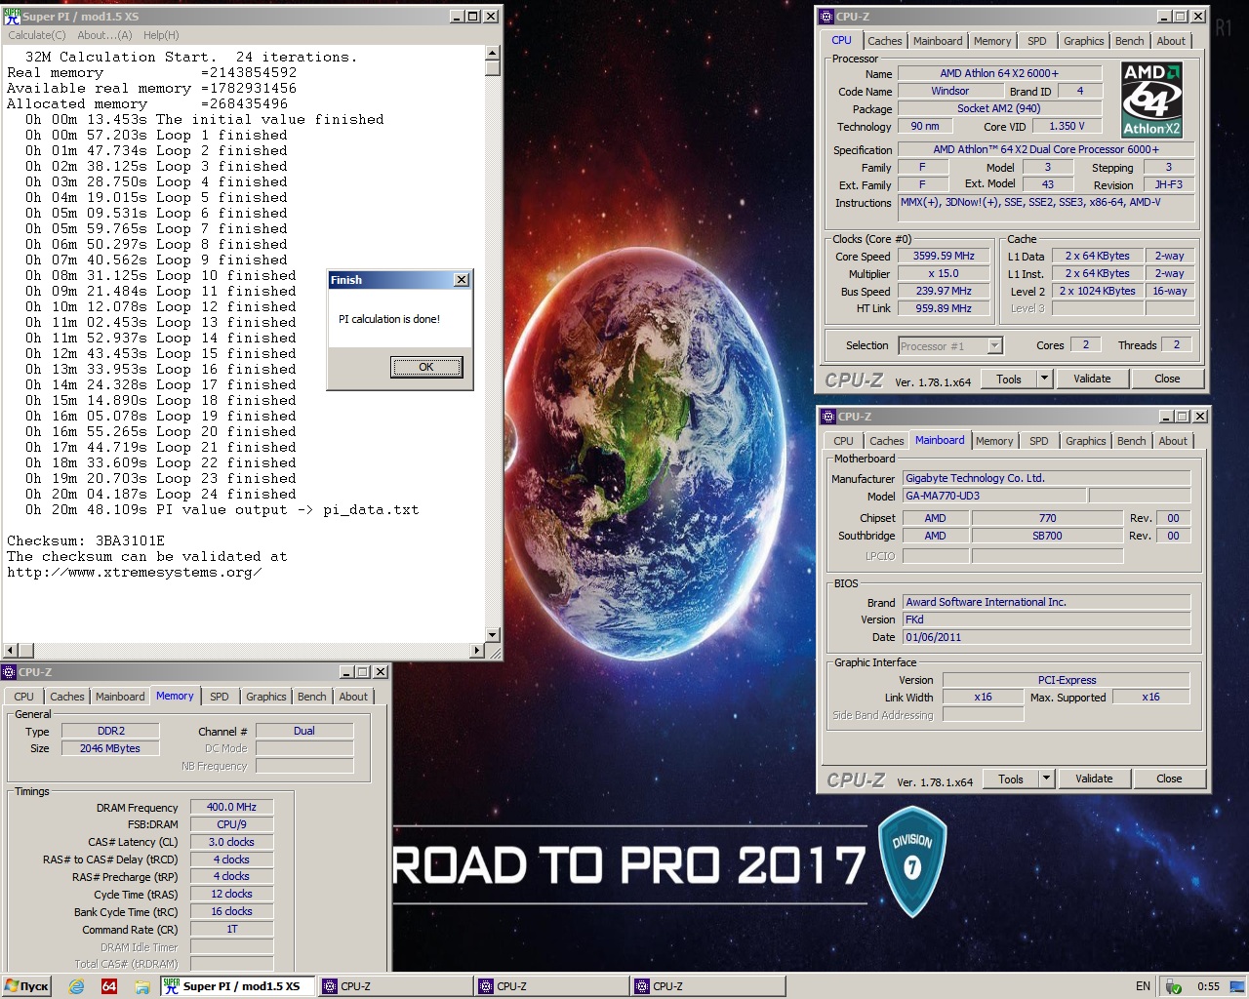1249x999 pixels.
Task: Click the Multiplier value x 15.0
Action: 944,274
